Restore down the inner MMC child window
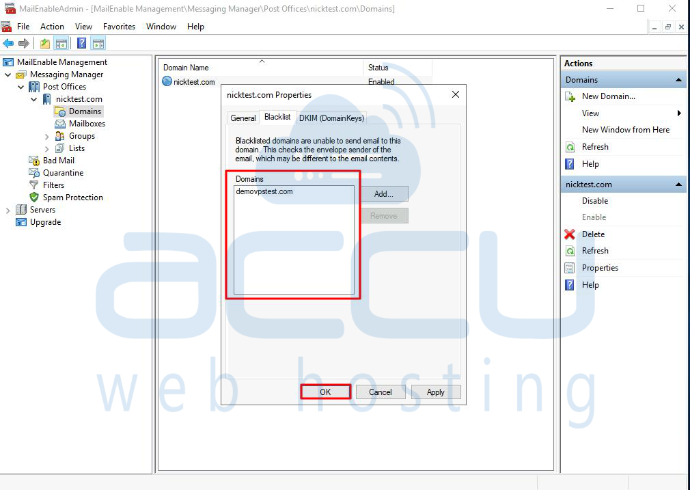The height and width of the screenshot is (490, 690). [x=667, y=27]
